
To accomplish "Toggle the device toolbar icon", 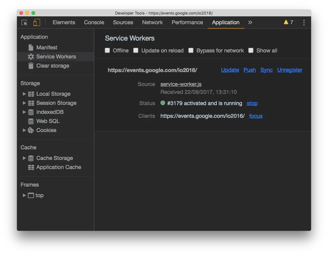I will coord(37,22).
